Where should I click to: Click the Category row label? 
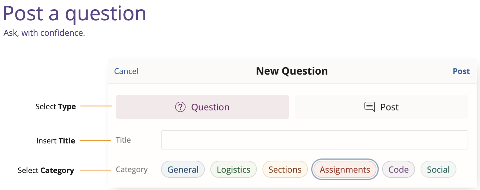(132, 170)
